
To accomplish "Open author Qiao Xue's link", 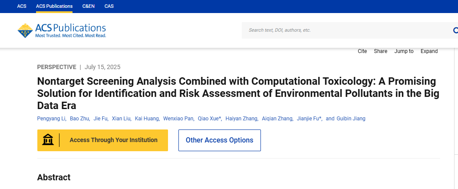I will coord(209,119).
